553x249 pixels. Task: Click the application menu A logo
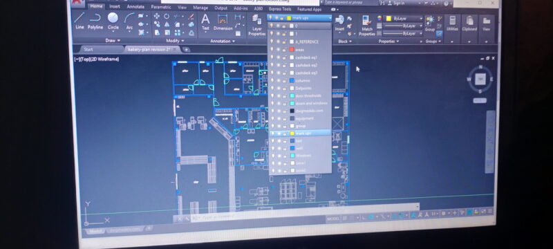point(77,3)
